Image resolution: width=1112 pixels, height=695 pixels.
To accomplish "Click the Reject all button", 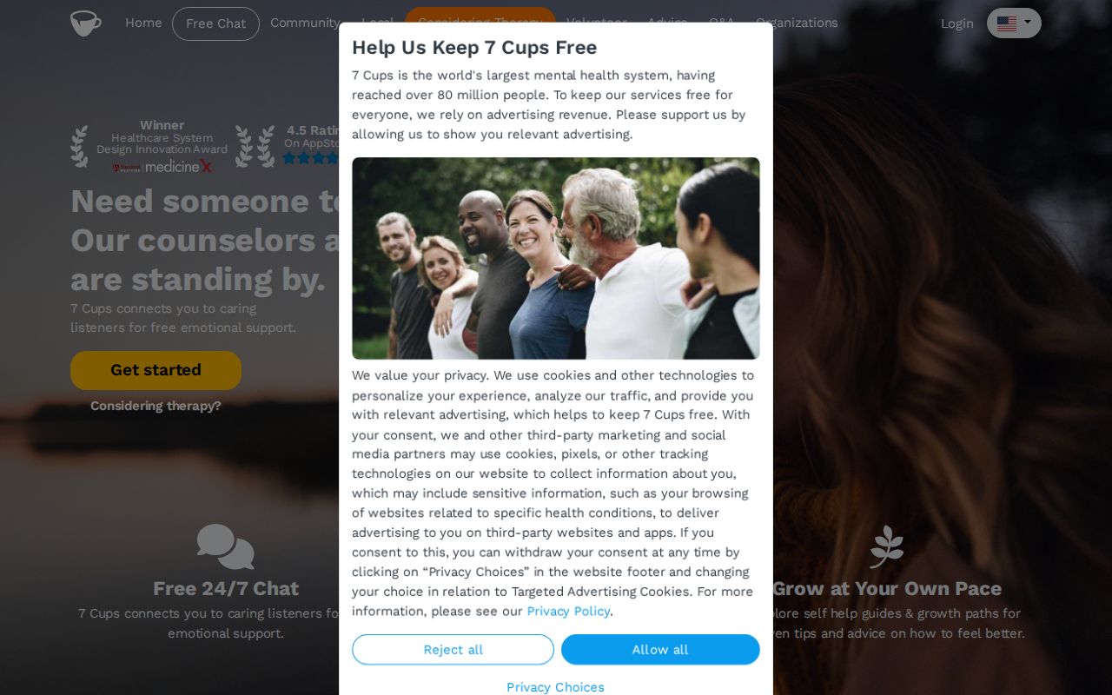I will pos(453,650).
